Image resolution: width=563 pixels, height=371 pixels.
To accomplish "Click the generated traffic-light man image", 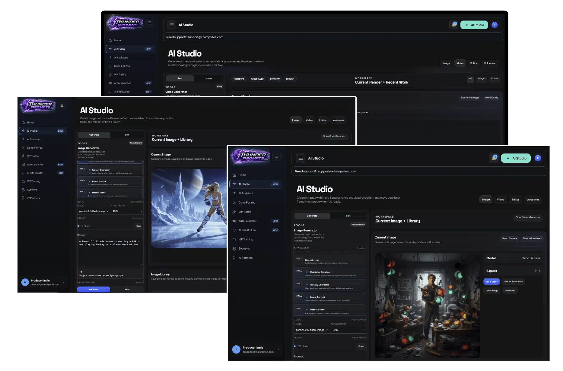I will [x=427, y=305].
